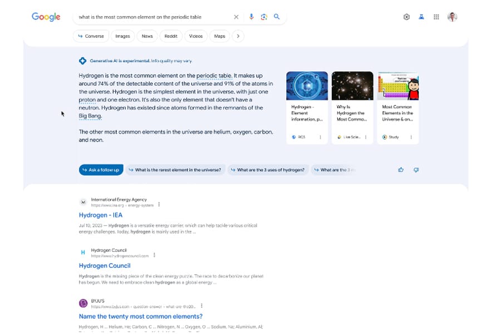Open the account profile avatar
The width and height of the screenshot is (501, 334).
[452, 17]
